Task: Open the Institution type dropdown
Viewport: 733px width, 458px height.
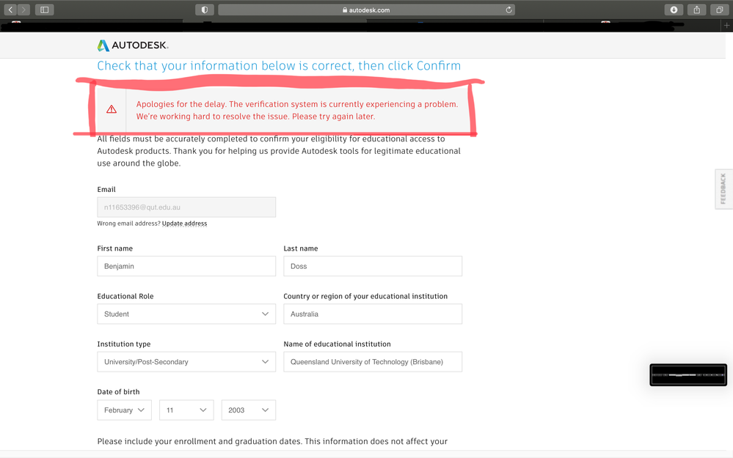Action: [186, 362]
